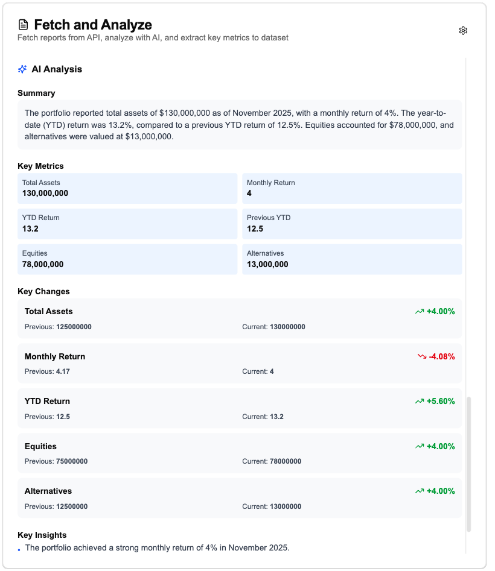Click the Alternatives upward trend arrow icon

[x=420, y=491]
